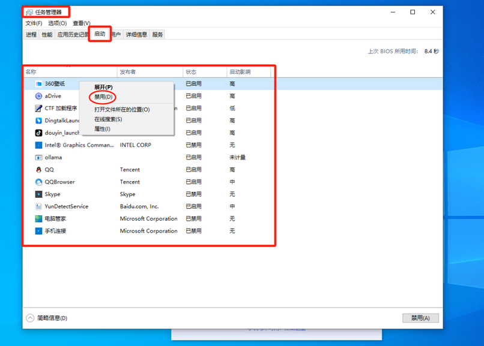484x346 pixels.
Task: Click the 电脑管家 icon
Action: pos(38,219)
